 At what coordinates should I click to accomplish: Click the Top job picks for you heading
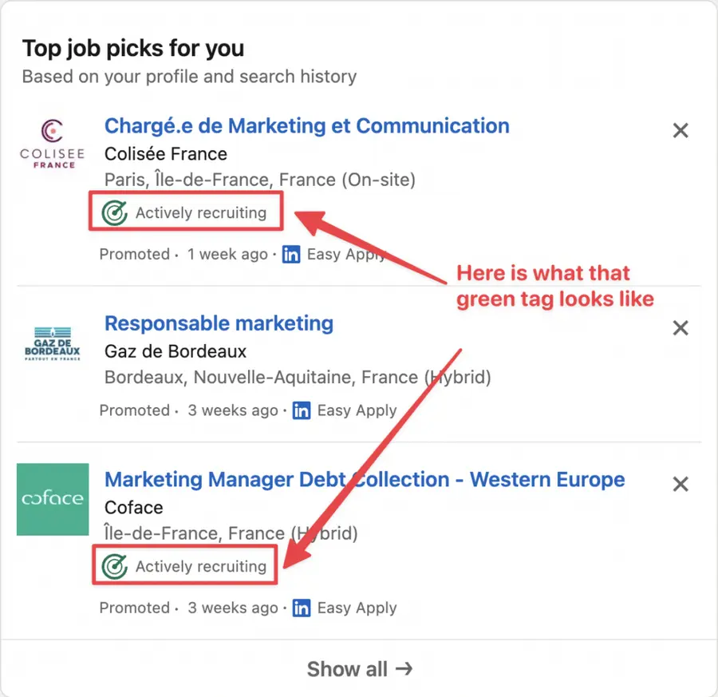132,49
